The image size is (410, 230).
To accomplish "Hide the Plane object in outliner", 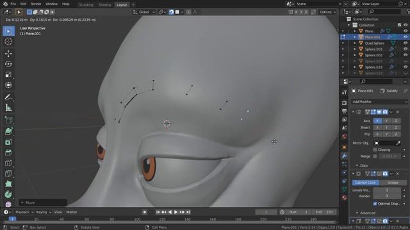I will pos(406,31).
